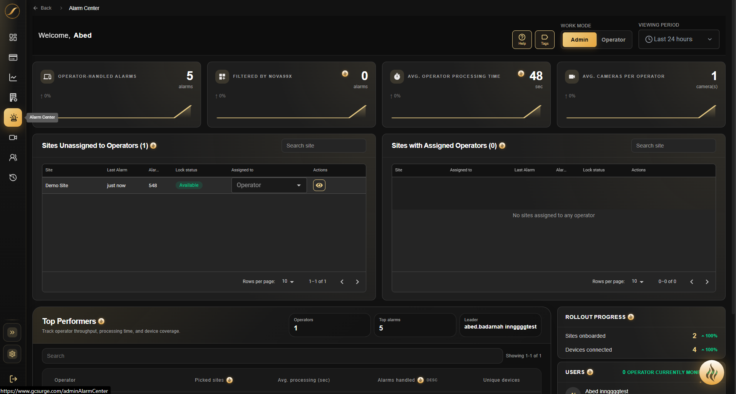This screenshot has height=394, width=736.
Task: Click the Lock status header in Unassigned table
Action: click(x=186, y=170)
